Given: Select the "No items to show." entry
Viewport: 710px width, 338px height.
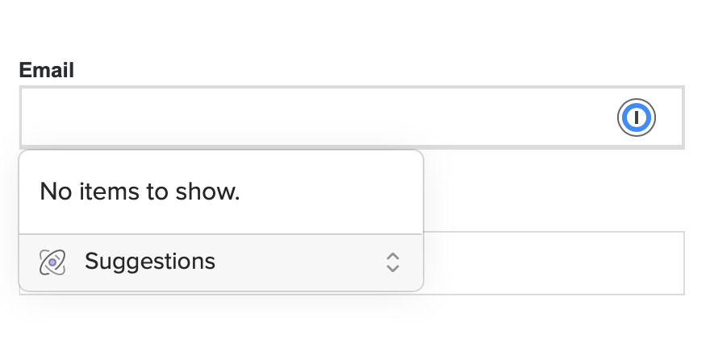Looking at the screenshot, I should (140, 192).
